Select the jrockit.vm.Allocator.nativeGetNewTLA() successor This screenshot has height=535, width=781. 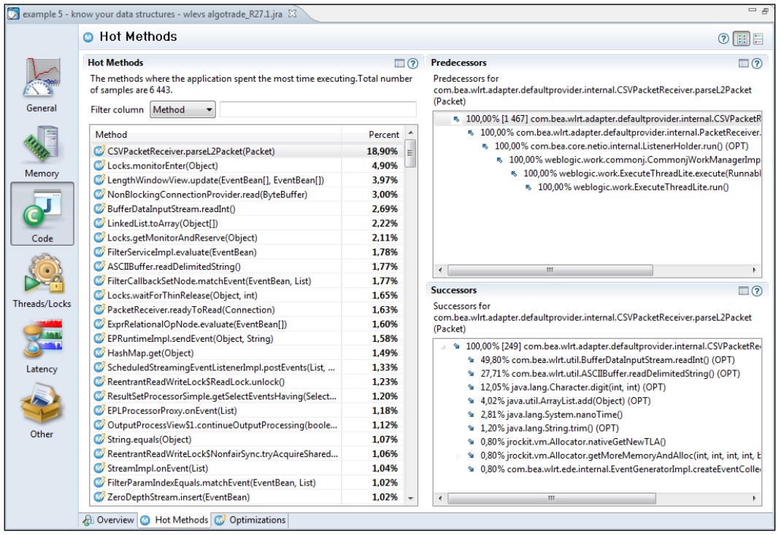click(x=573, y=442)
